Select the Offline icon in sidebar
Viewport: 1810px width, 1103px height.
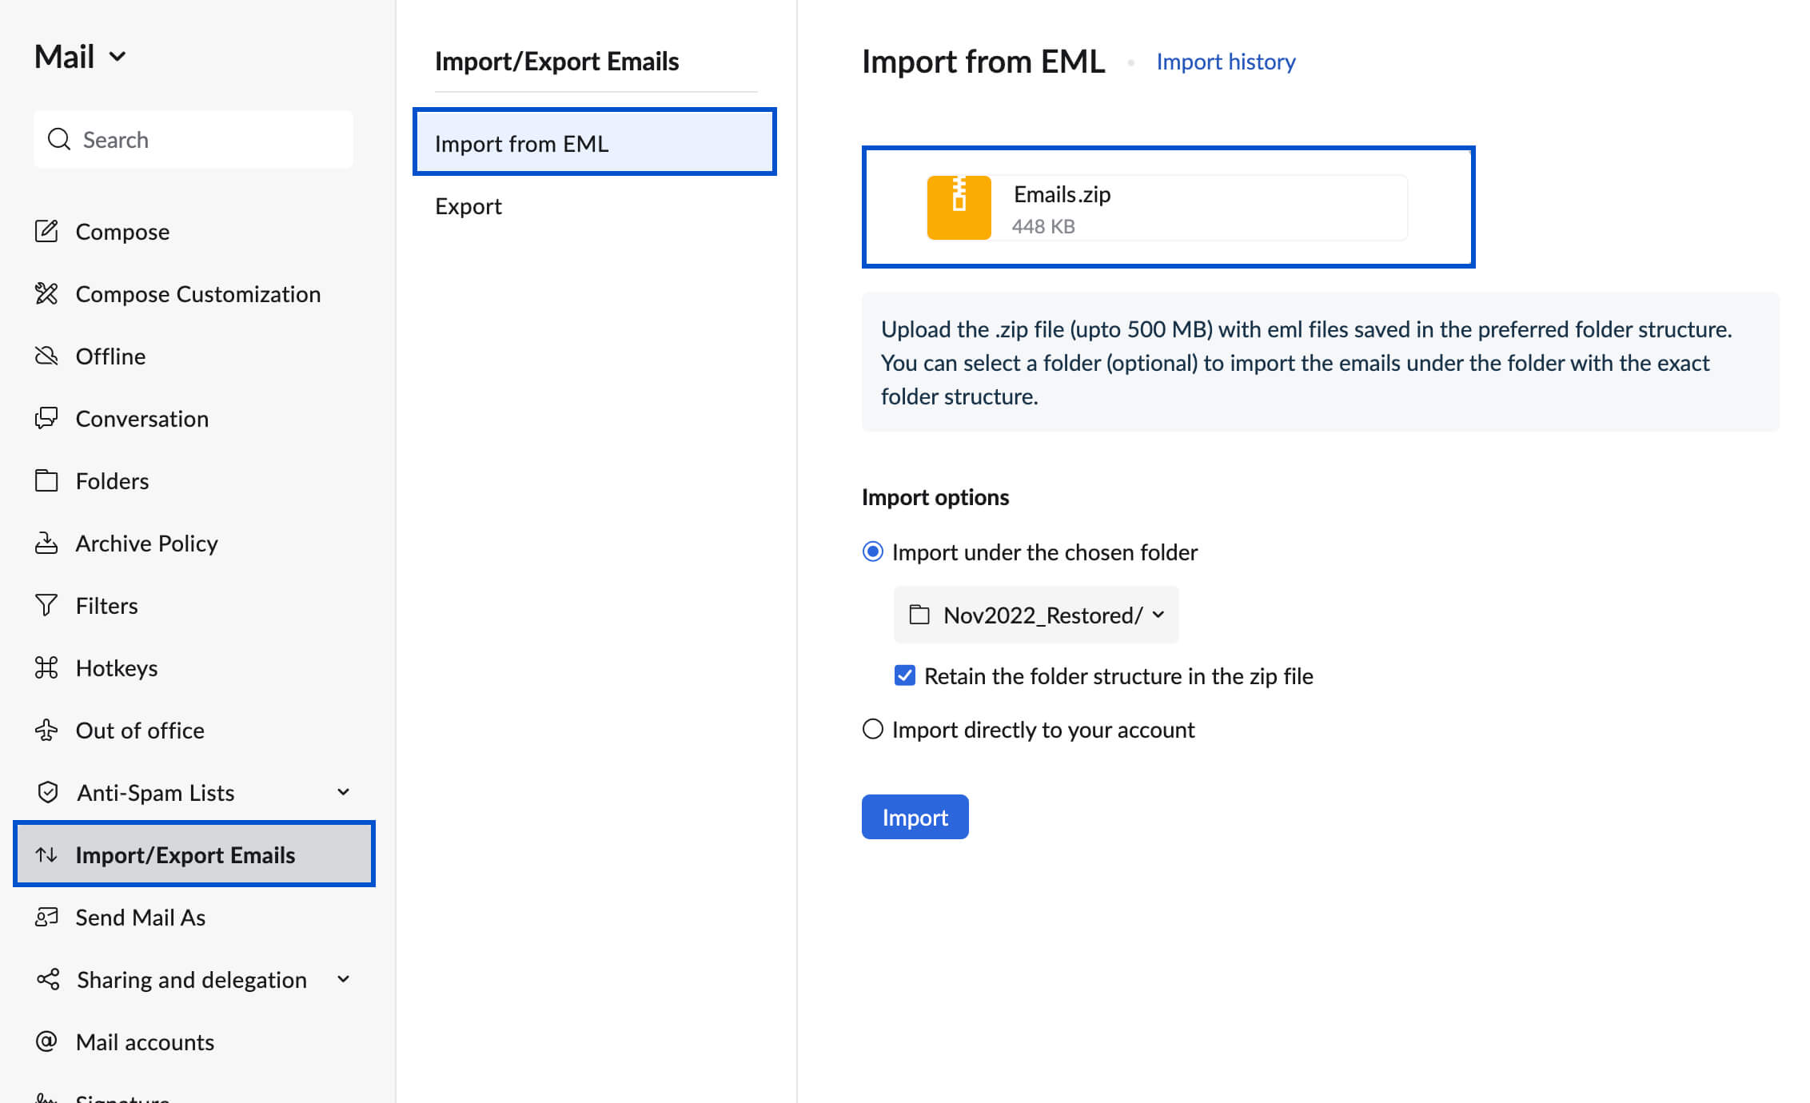tap(46, 356)
